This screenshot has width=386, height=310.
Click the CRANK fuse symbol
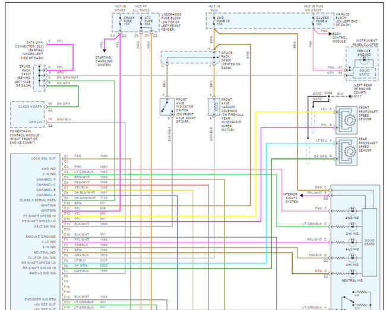pyautogui.click(x=120, y=21)
